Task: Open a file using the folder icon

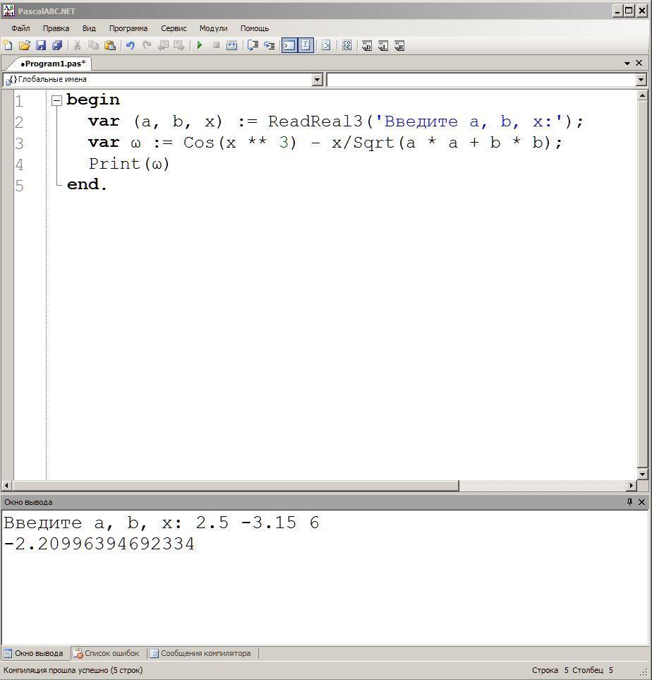Action: pyautogui.click(x=24, y=45)
